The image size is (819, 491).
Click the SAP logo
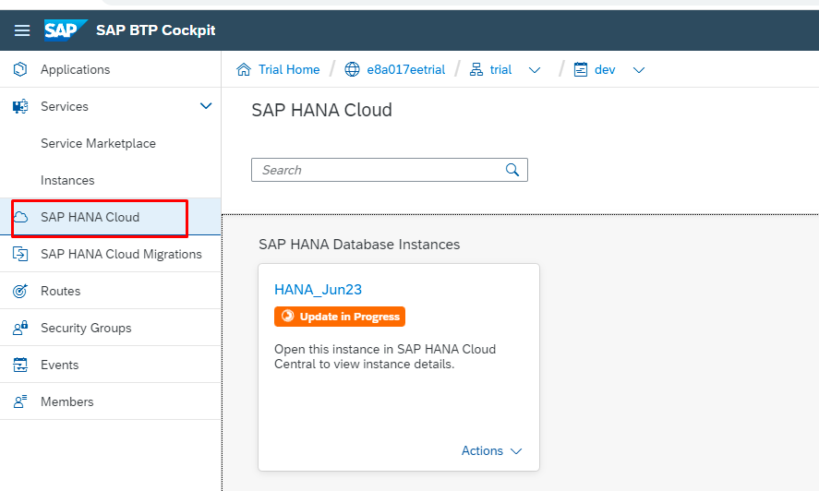click(x=66, y=30)
